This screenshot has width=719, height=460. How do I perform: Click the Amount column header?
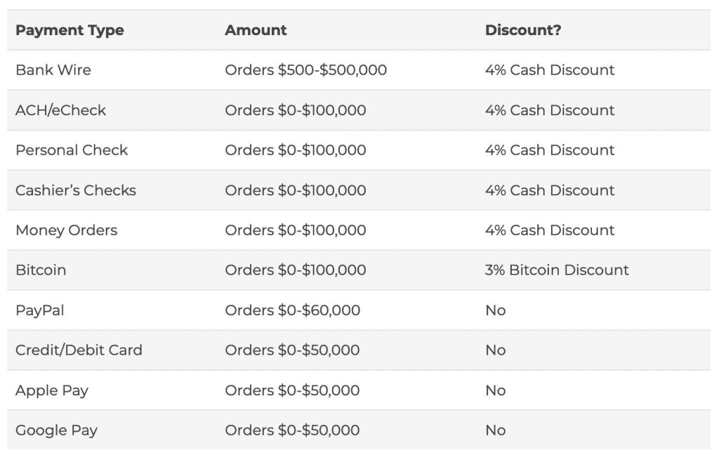(256, 30)
